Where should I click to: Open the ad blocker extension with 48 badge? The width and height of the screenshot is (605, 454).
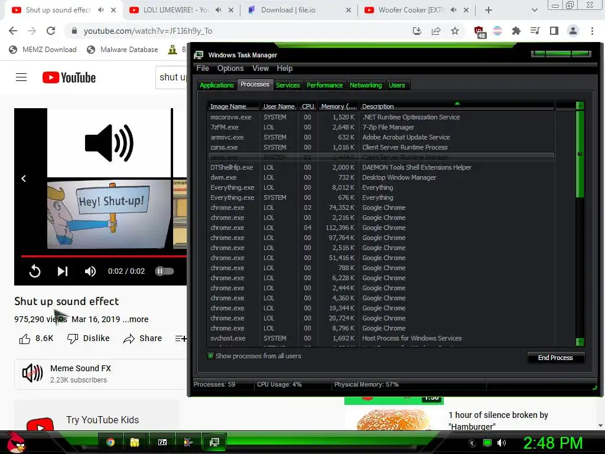[x=480, y=32]
